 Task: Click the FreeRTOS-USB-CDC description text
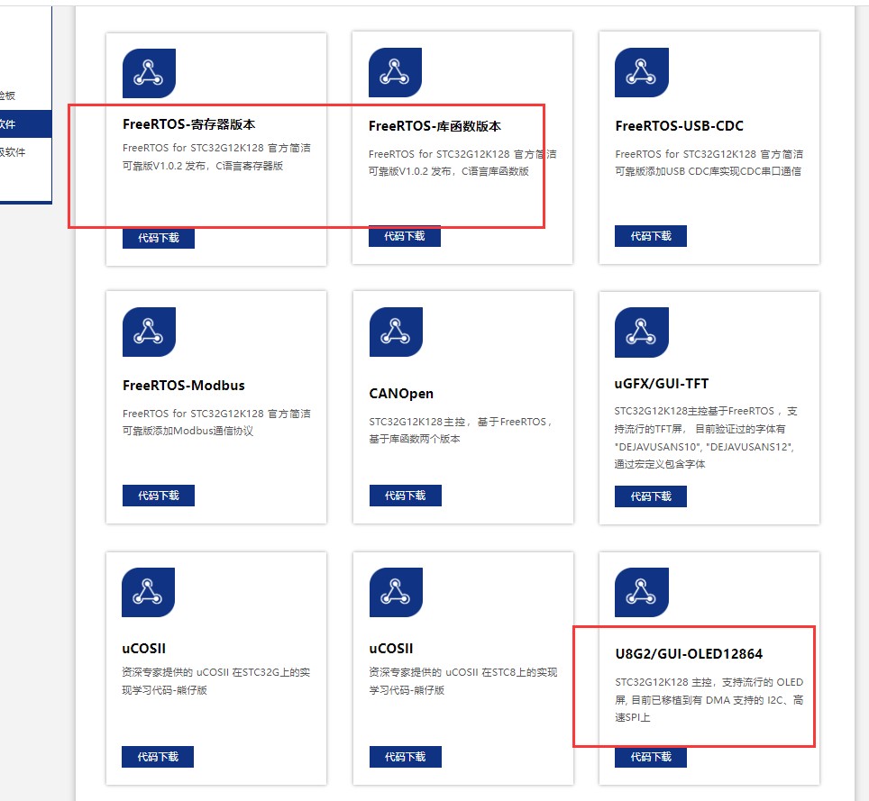(709, 163)
